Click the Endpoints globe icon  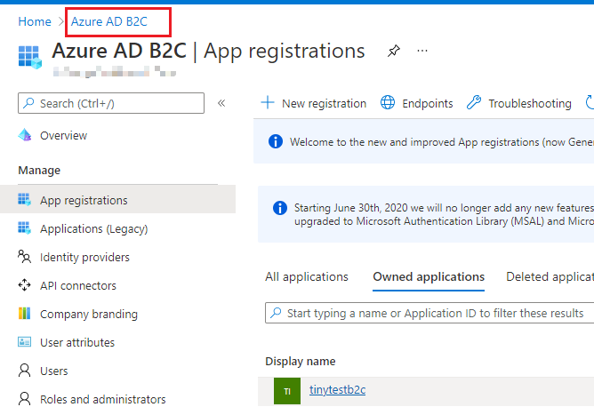coord(388,102)
